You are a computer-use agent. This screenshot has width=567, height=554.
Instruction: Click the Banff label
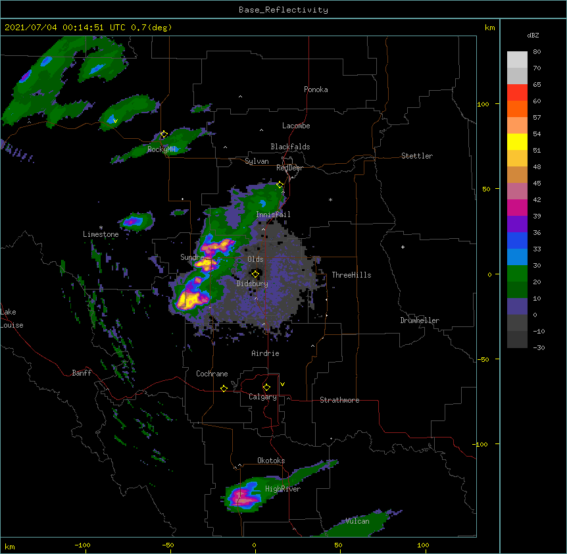pos(82,373)
